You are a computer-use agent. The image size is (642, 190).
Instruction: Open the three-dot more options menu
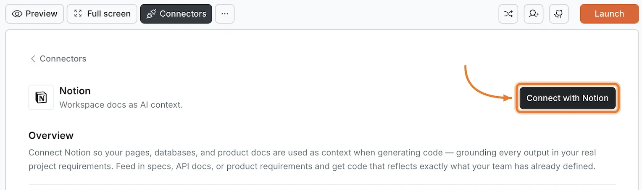click(225, 14)
